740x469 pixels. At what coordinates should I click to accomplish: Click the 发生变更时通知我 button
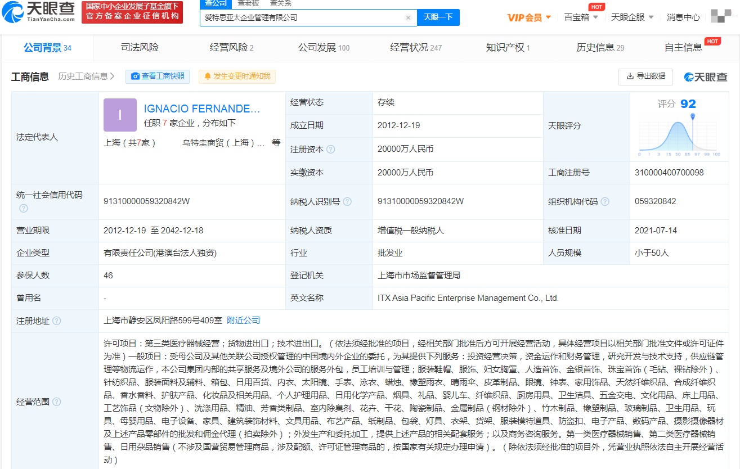pos(237,76)
